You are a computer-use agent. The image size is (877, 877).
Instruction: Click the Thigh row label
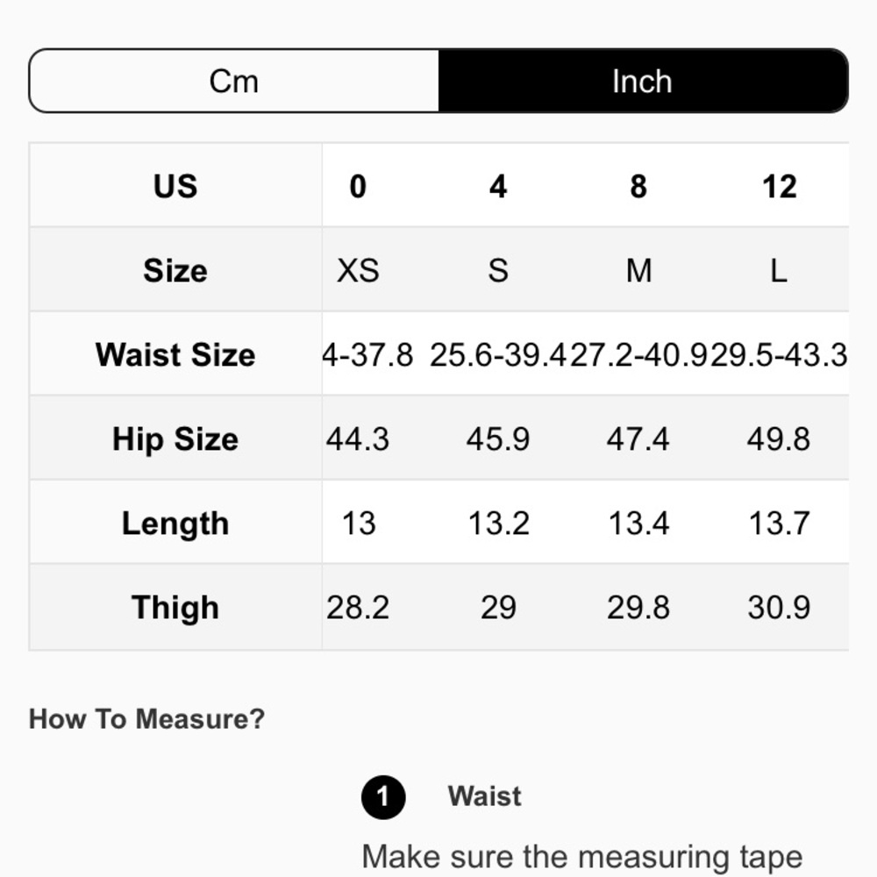[175, 607]
